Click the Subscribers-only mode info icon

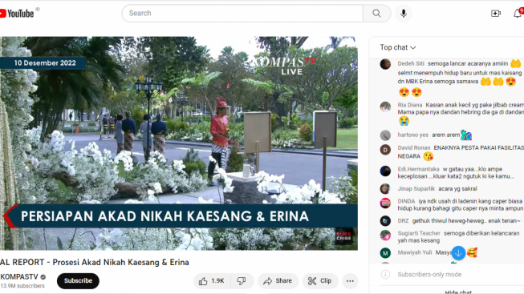(x=385, y=274)
